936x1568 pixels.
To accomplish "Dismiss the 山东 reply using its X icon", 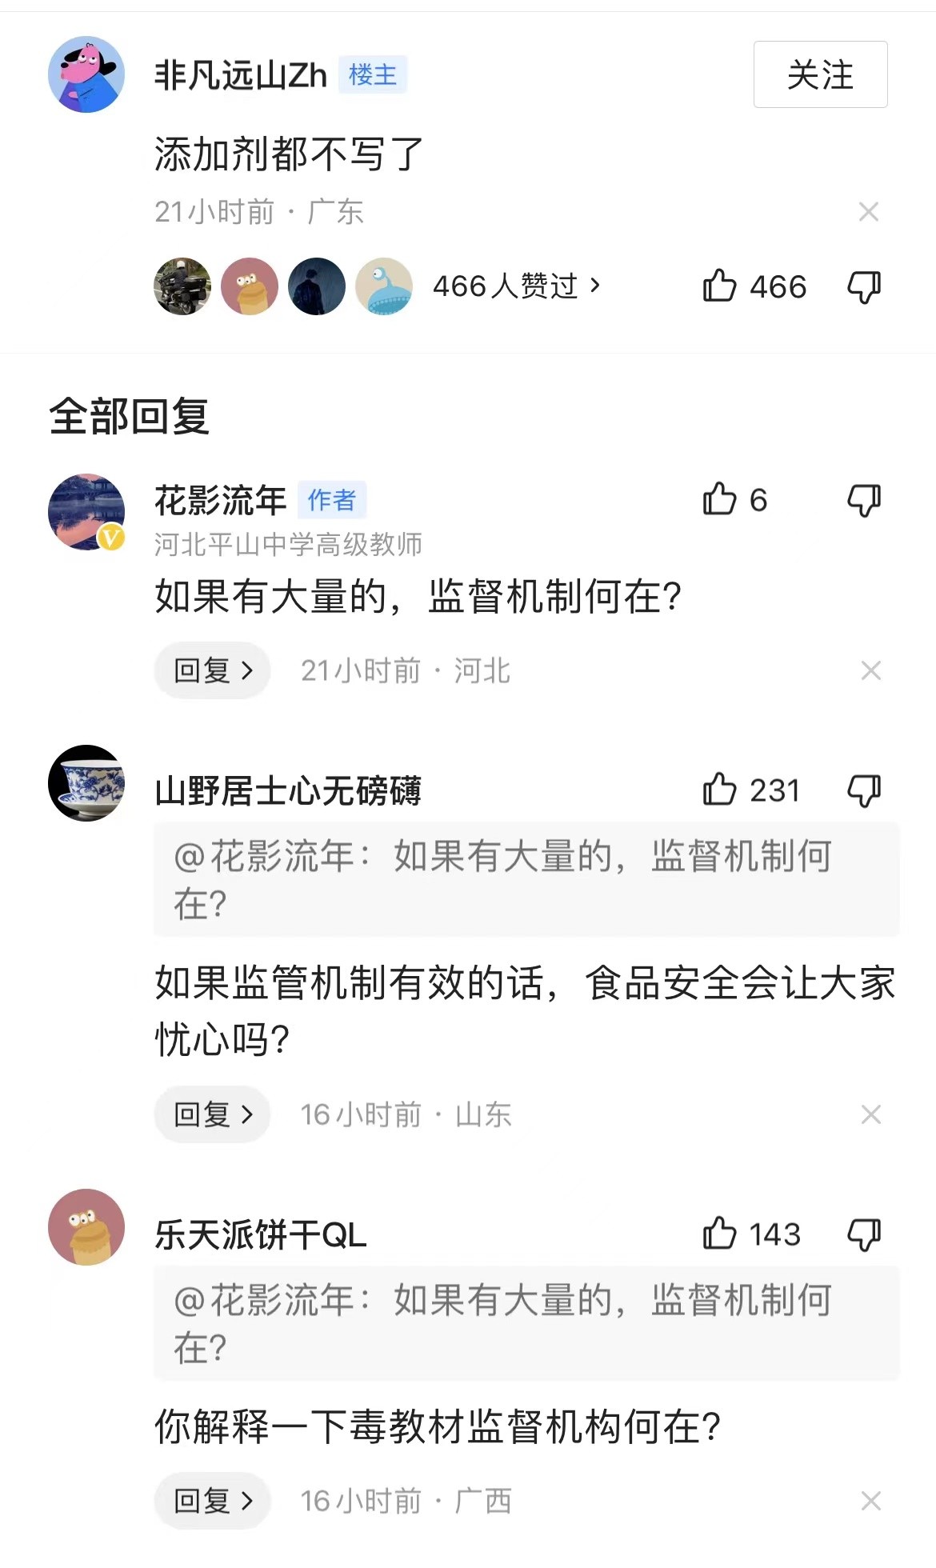I will tap(870, 1114).
